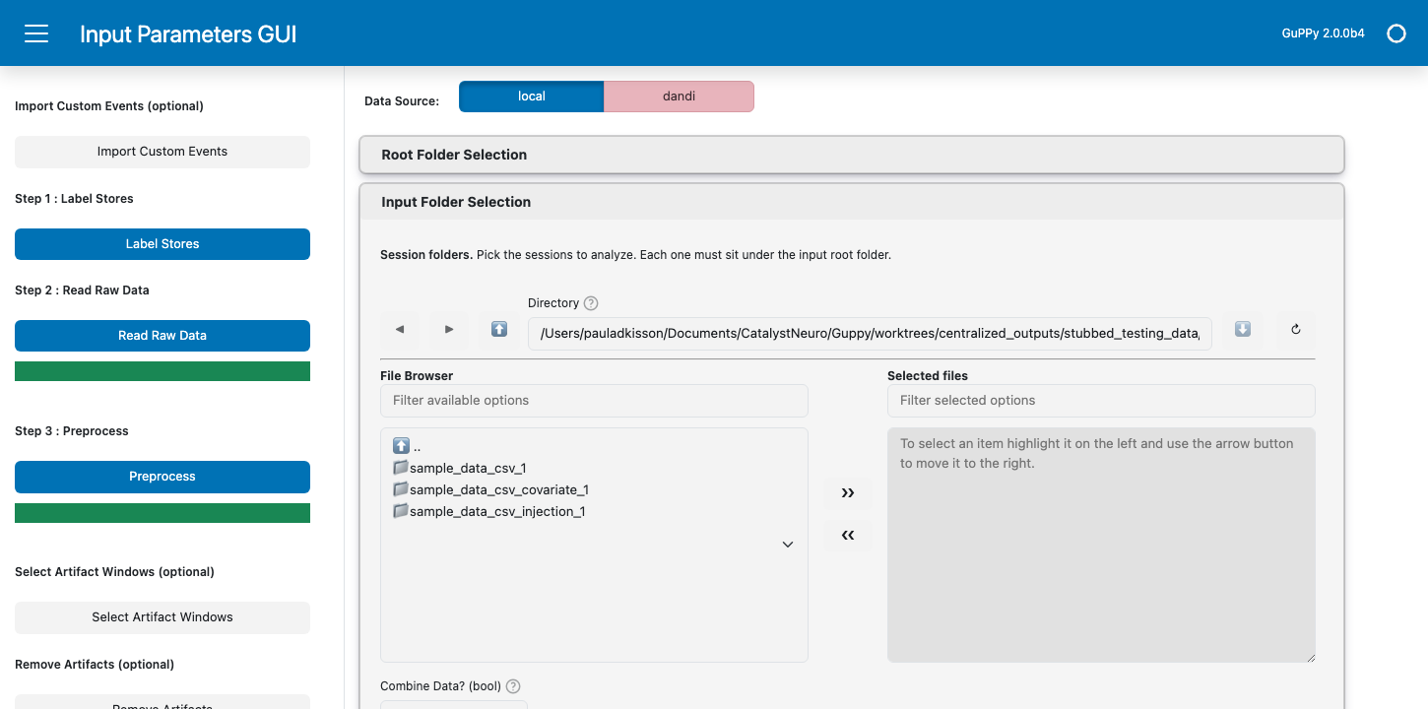Click the help icon next to Combine Data

[513, 686]
